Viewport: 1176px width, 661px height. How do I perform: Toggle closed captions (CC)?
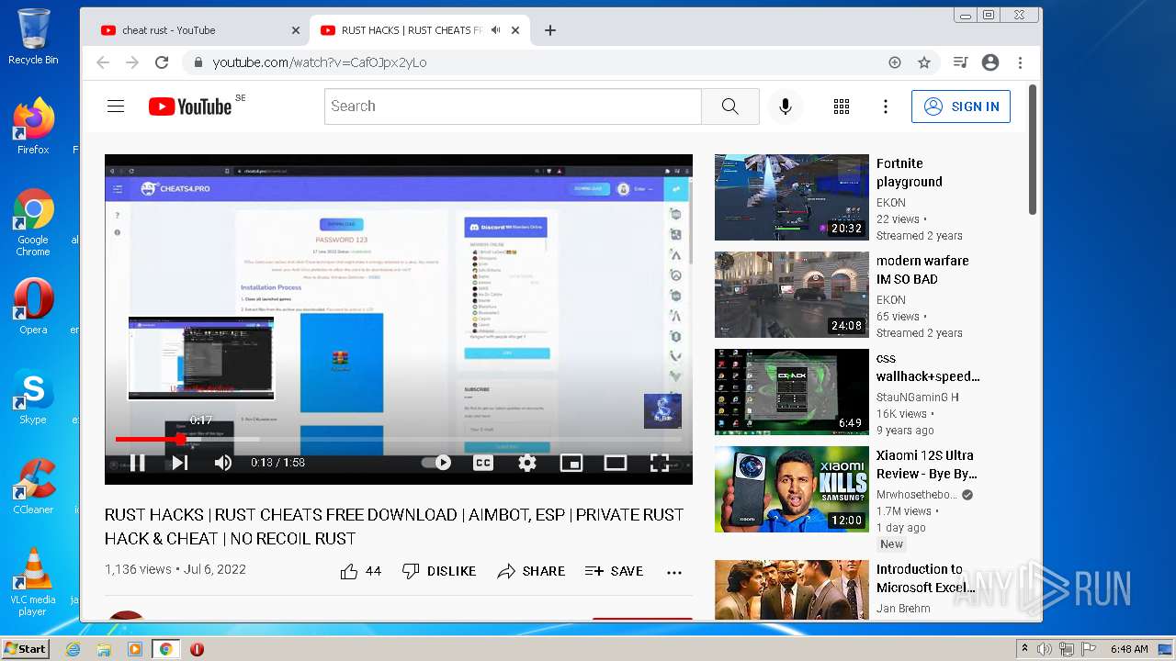pos(483,463)
